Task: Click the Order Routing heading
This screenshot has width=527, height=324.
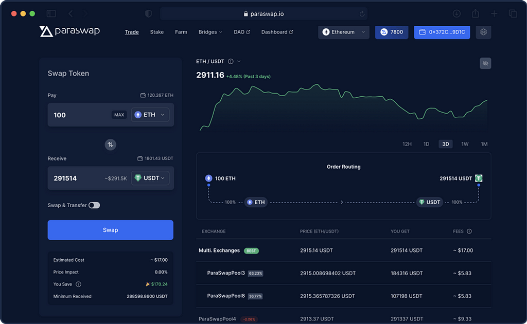Action: tap(343, 167)
